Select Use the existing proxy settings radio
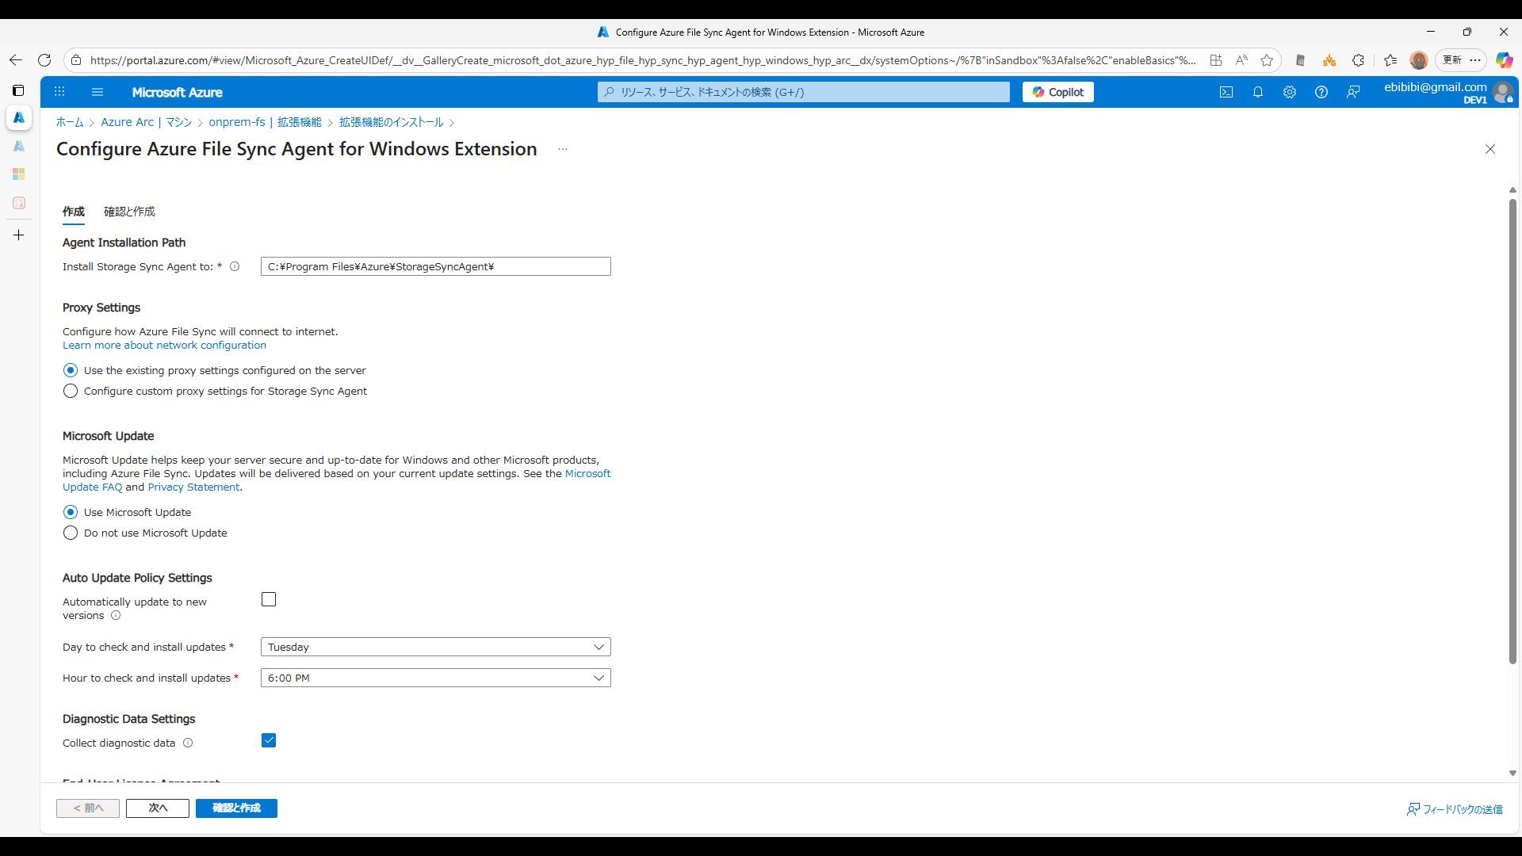 click(x=71, y=371)
